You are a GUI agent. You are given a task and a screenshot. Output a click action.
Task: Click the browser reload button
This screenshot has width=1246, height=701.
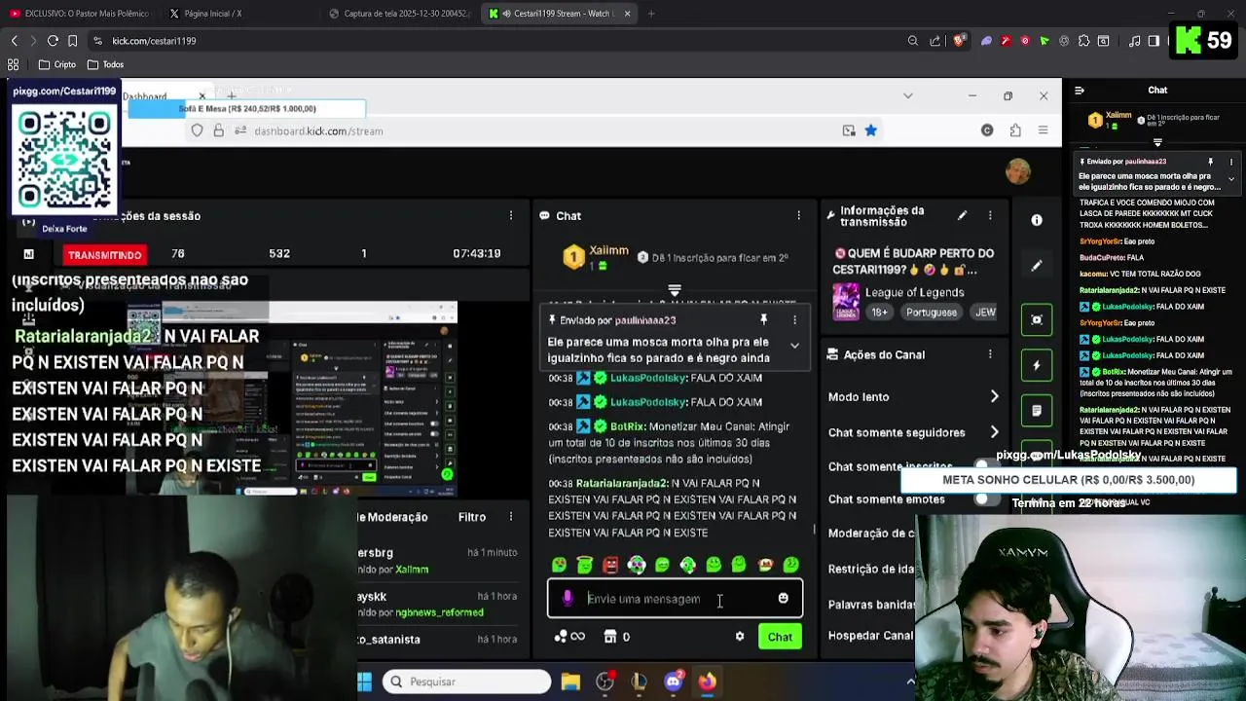point(53,41)
